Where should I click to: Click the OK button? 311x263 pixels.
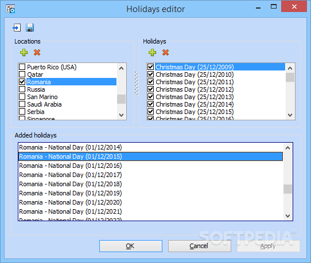click(131, 246)
